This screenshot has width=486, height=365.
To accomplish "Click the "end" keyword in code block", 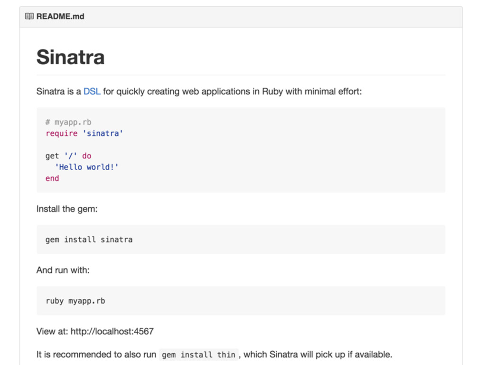I will click(x=52, y=179).
